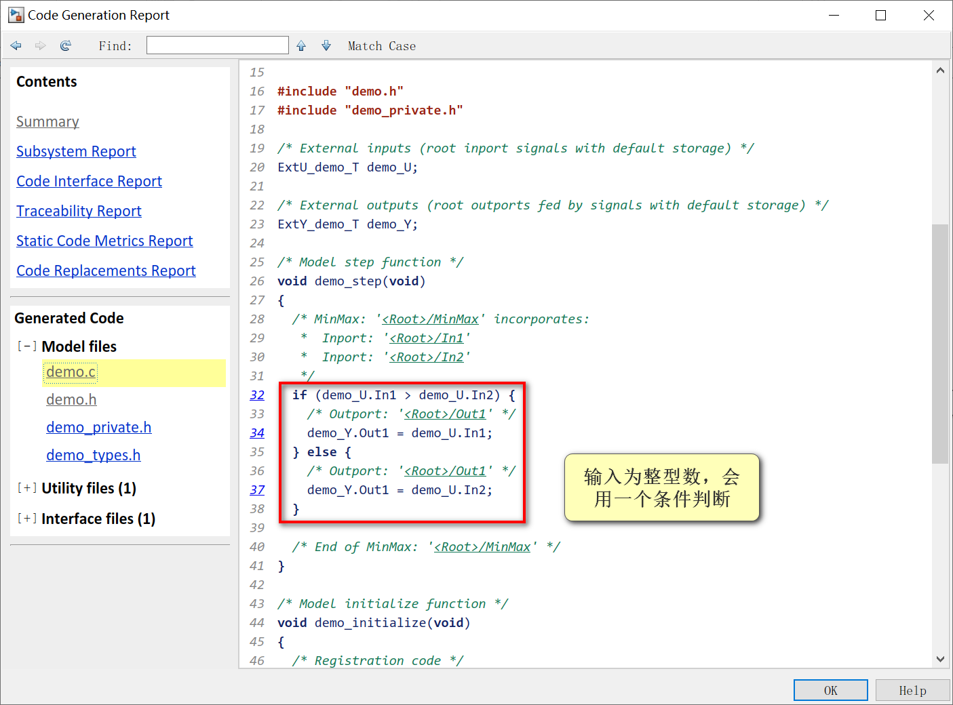Toggle the Match Case option
Viewport: 953px width, 705px height.
(382, 46)
